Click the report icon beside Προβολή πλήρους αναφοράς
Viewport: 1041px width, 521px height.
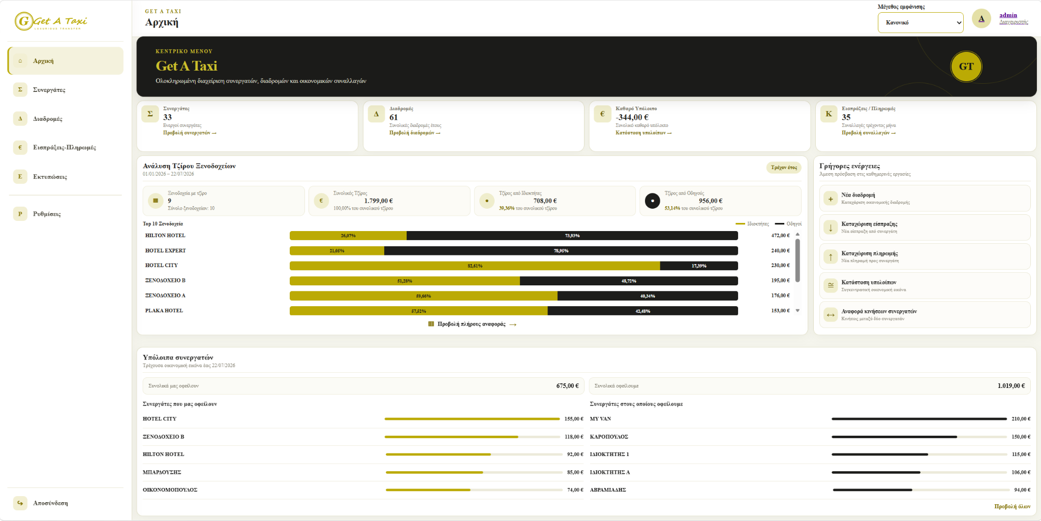pyautogui.click(x=431, y=324)
